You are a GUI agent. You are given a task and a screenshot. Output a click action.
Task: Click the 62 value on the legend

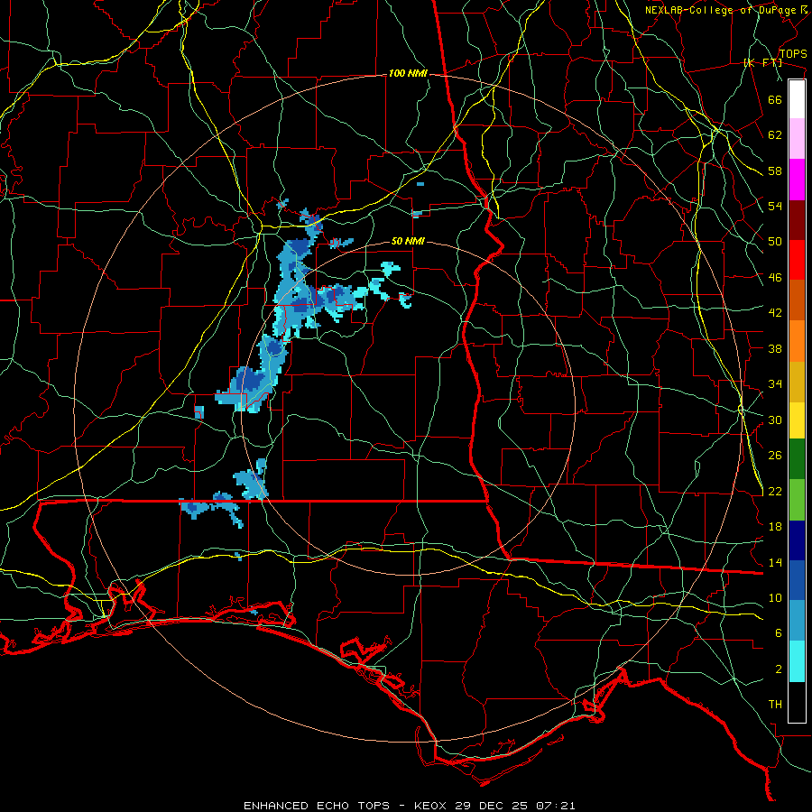775,135
